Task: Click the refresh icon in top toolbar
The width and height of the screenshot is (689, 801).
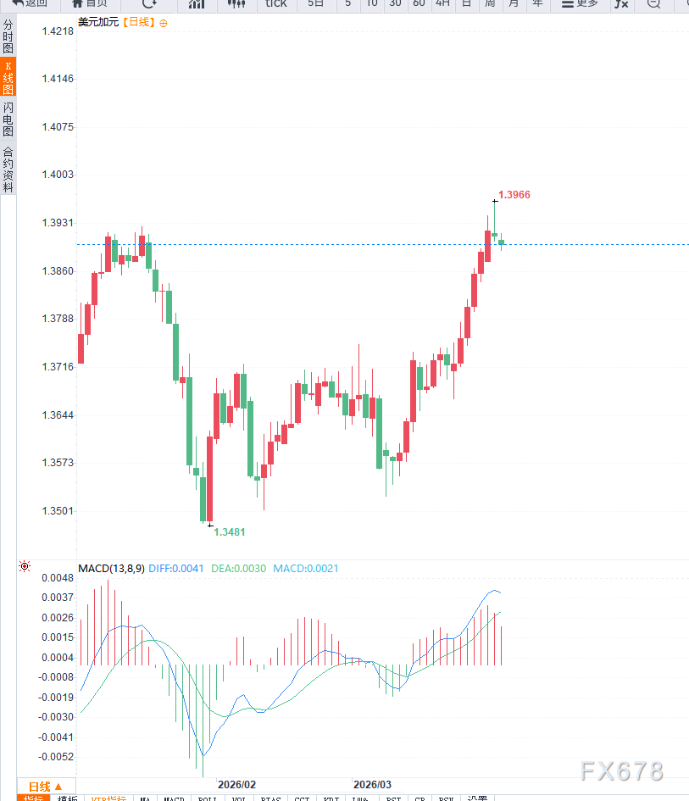Action: pyautogui.click(x=149, y=3)
